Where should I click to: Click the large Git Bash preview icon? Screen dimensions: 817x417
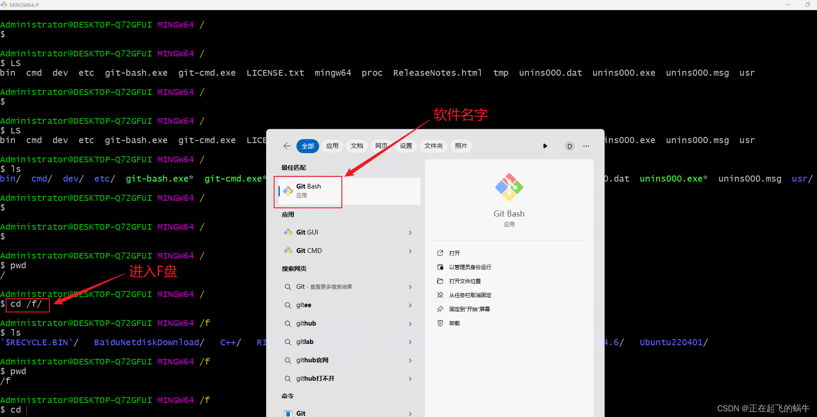(x=509, y=187)
